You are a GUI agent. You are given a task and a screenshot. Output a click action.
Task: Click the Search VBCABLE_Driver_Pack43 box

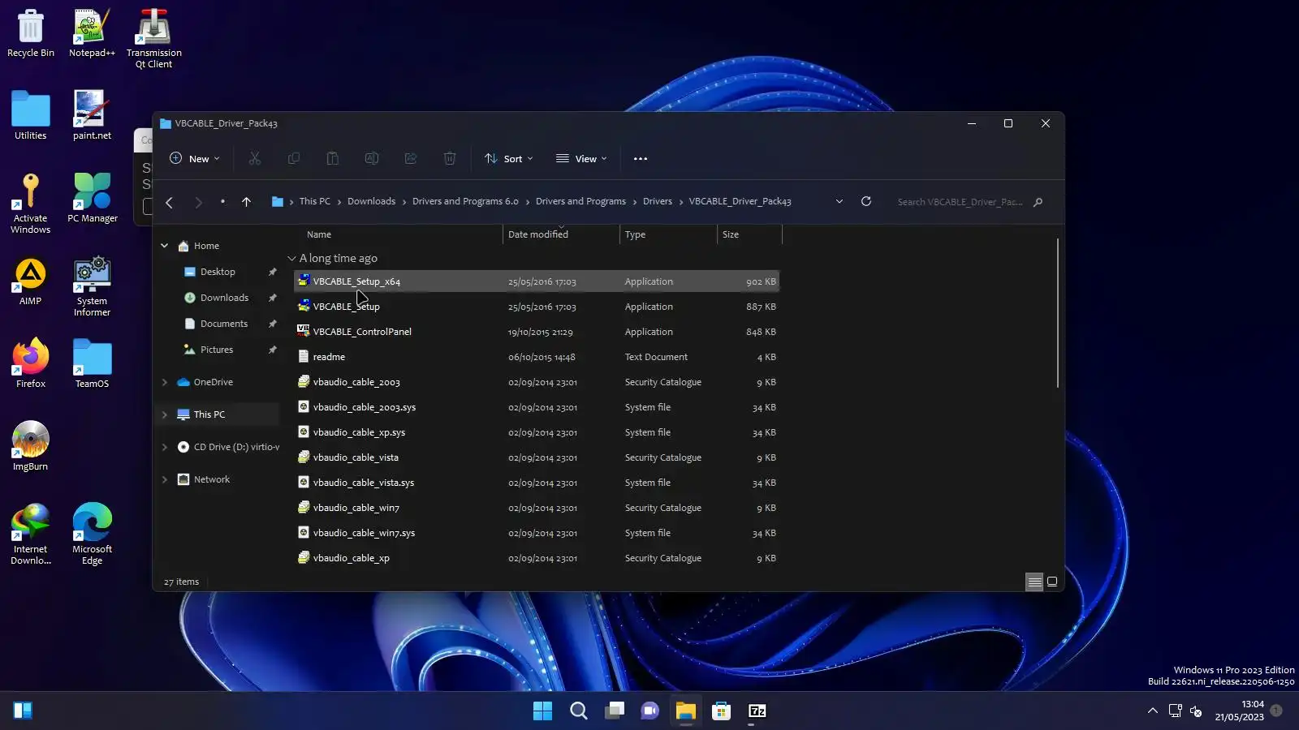click(970, 202)
